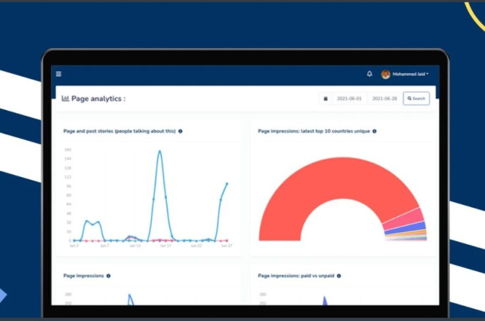Show info for paid vs unpaid chart
The height and width of the screenshot is (321, 485).
(x=339, y=276)
